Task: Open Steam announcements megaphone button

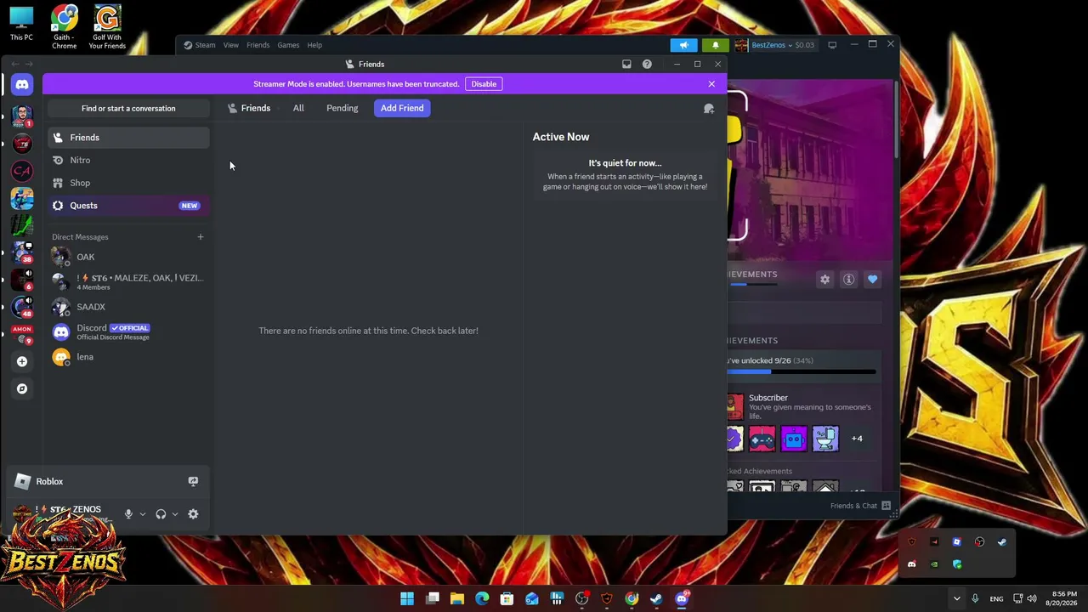Action: [x=683, y=45]
